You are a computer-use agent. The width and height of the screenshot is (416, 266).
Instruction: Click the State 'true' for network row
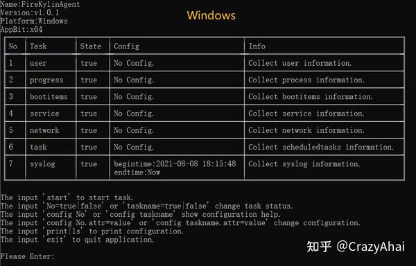(x=89, y=130)
